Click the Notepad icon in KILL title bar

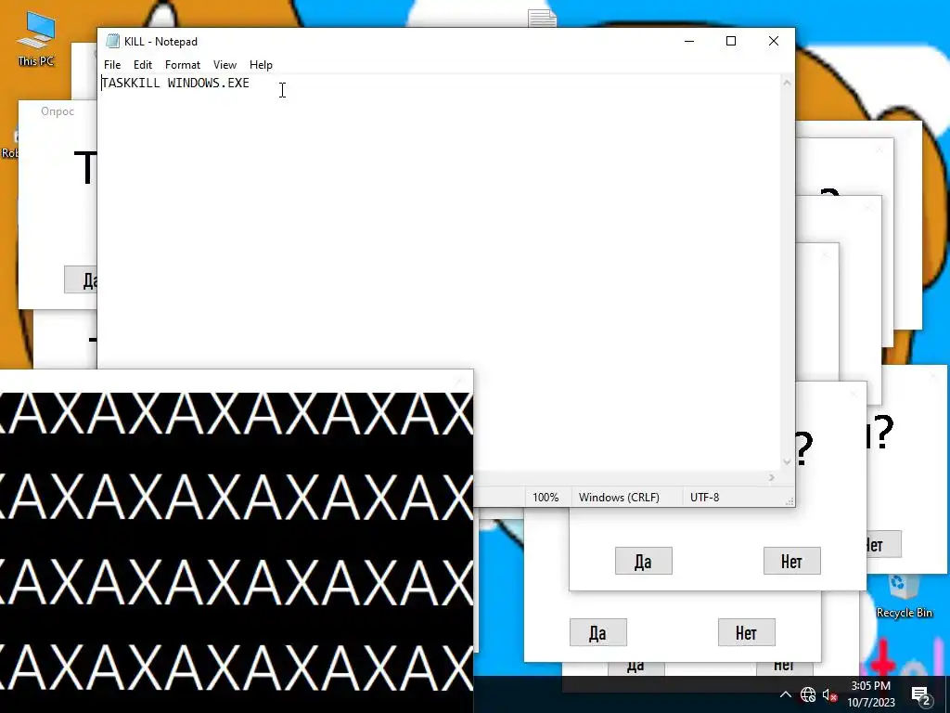[112, 41]
